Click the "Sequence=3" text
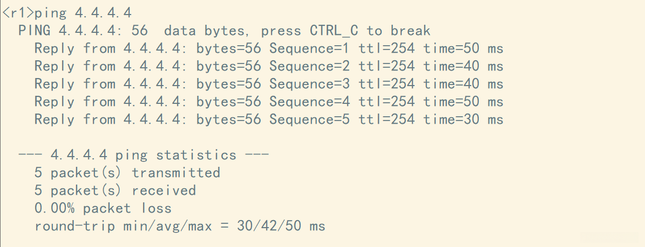Image resolution: width=645 pixels, height=247 pixels. (x=309, y=84)
